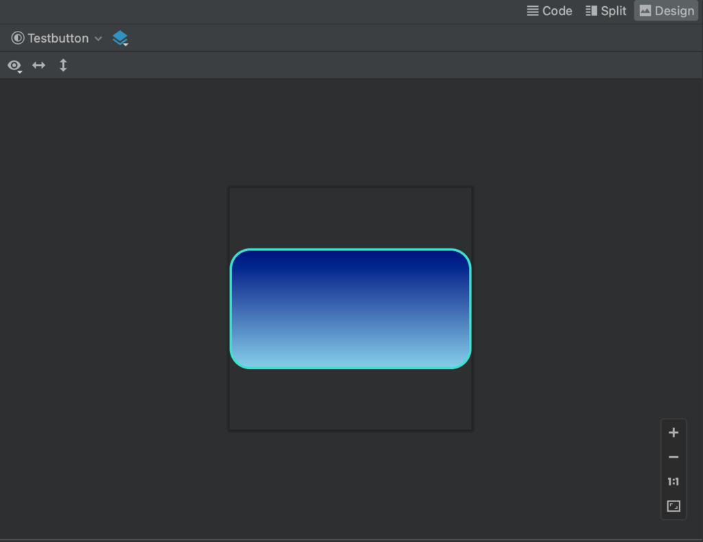Select the blue gradient button preview
703x542 pixels.
[351, 308]
